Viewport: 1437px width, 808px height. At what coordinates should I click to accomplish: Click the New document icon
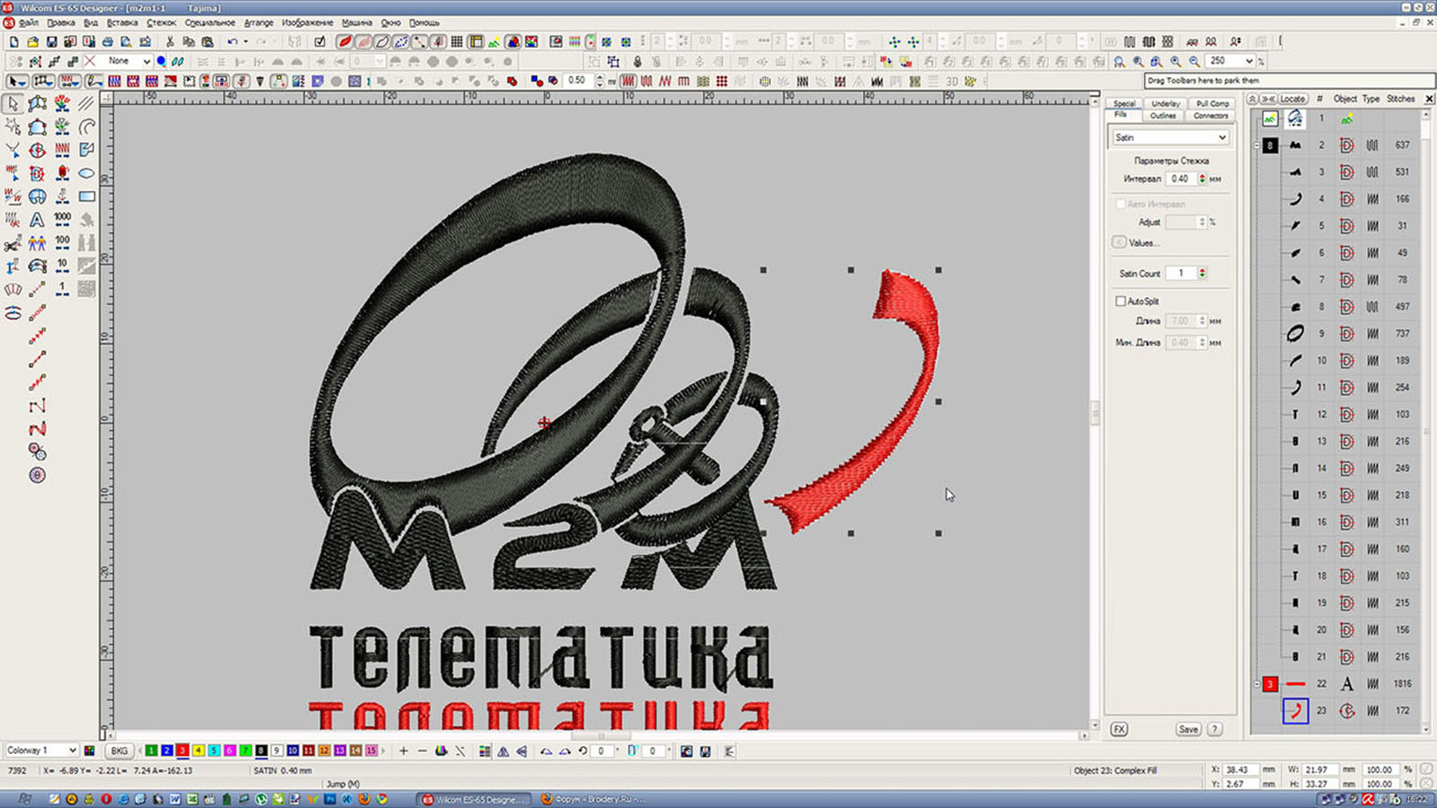tap(14, 41)
